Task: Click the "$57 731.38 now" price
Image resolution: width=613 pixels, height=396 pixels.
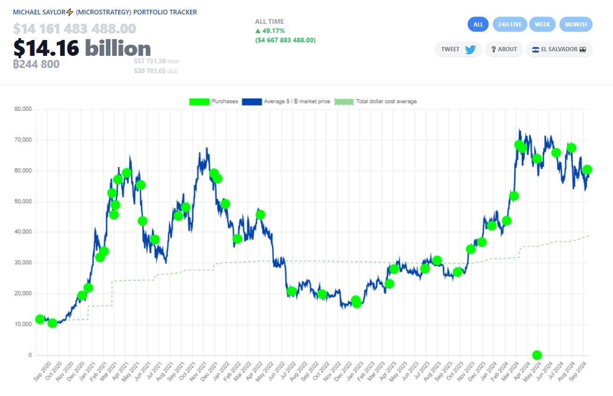Action: coord(157,61)
